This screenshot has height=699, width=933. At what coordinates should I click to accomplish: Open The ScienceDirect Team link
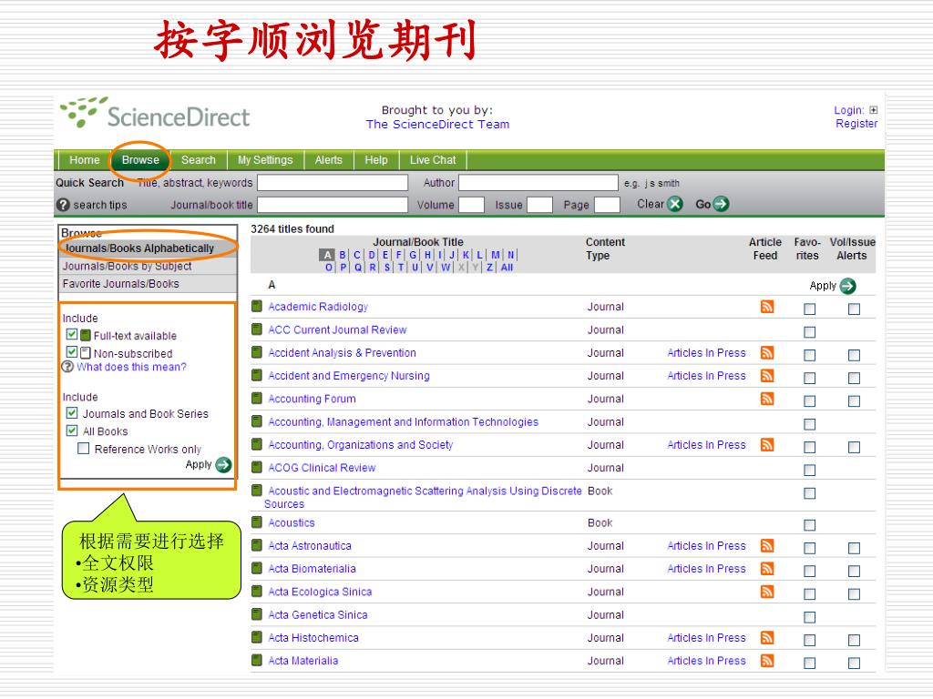point(437,124)
